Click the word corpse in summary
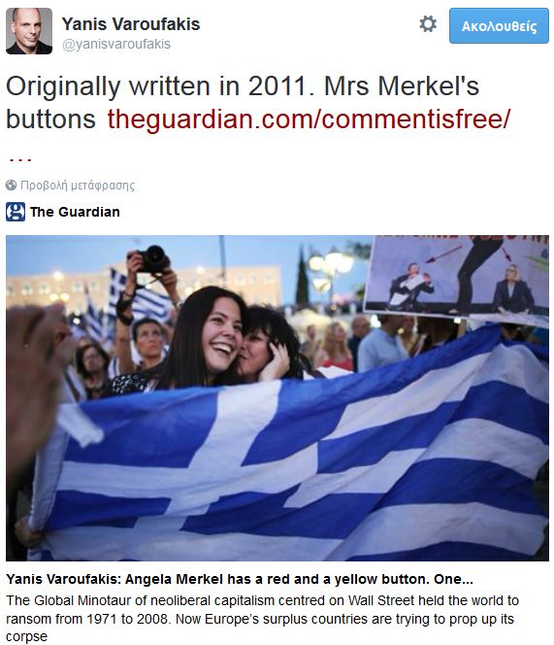The width and height of the screenshot is (554, 645). coord(26,637)
